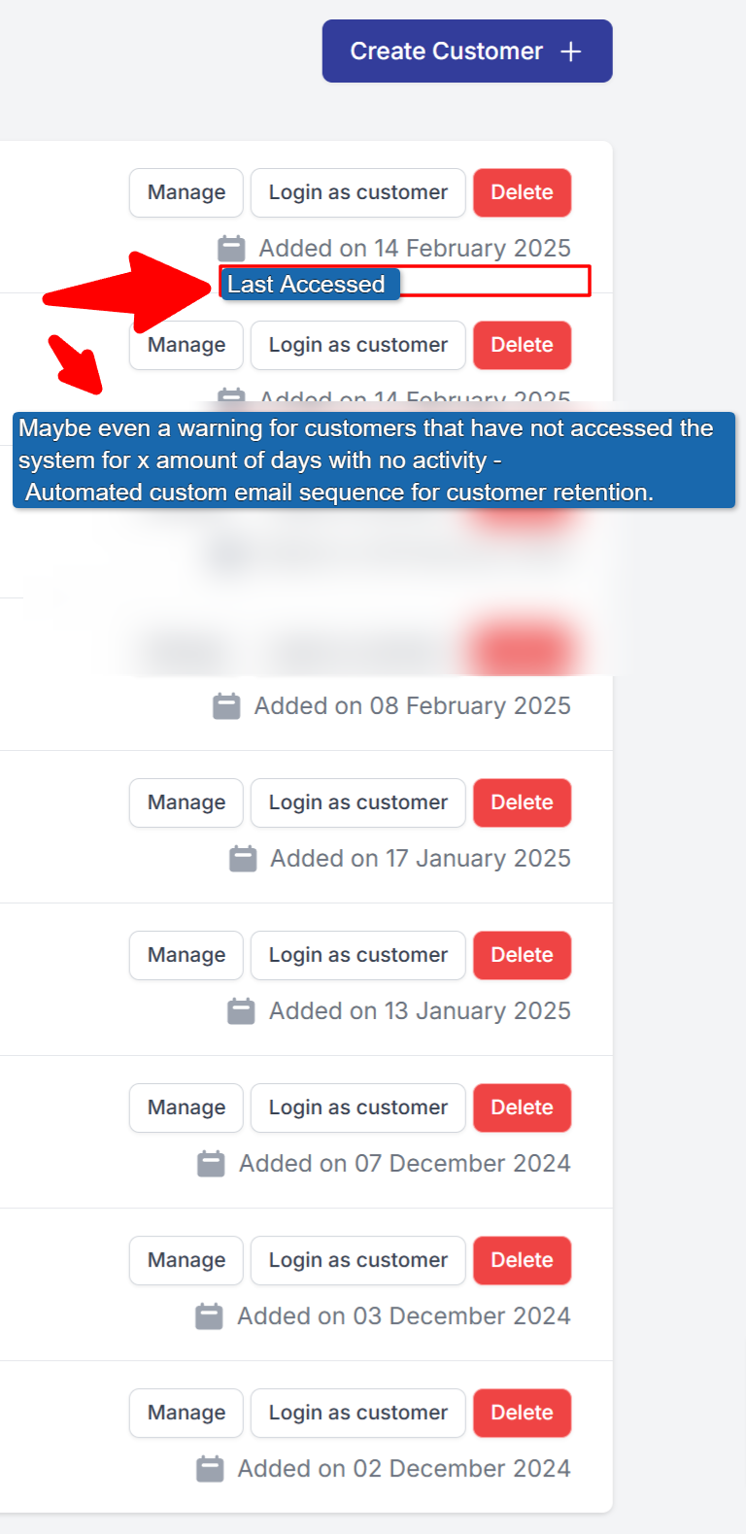Click the plus icon in Create Customer
Image resolution: width=746 pixels, height=1534 pixels.
571,51
